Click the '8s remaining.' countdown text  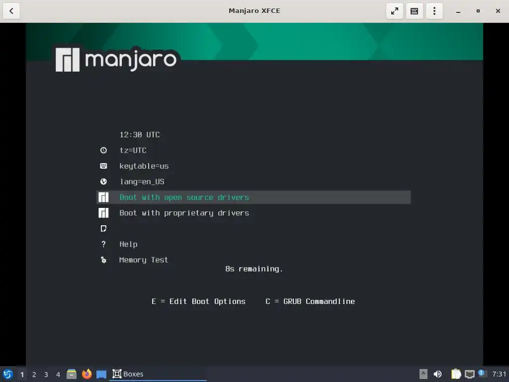click(x=254, y=269)
